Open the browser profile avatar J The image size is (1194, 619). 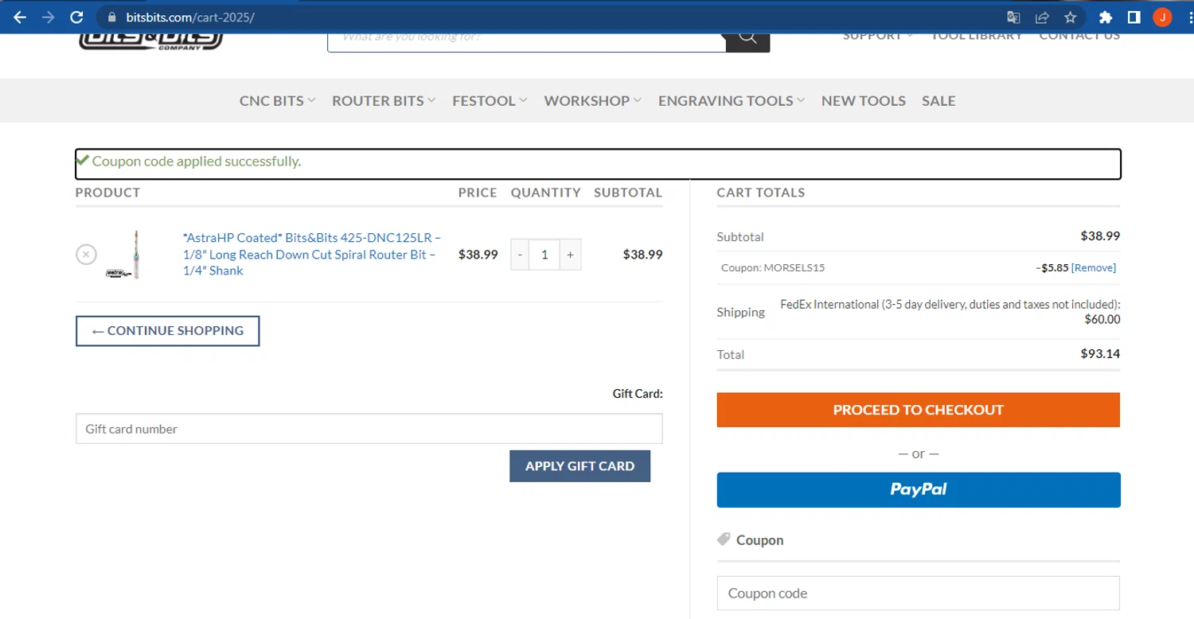(1162, 17)
